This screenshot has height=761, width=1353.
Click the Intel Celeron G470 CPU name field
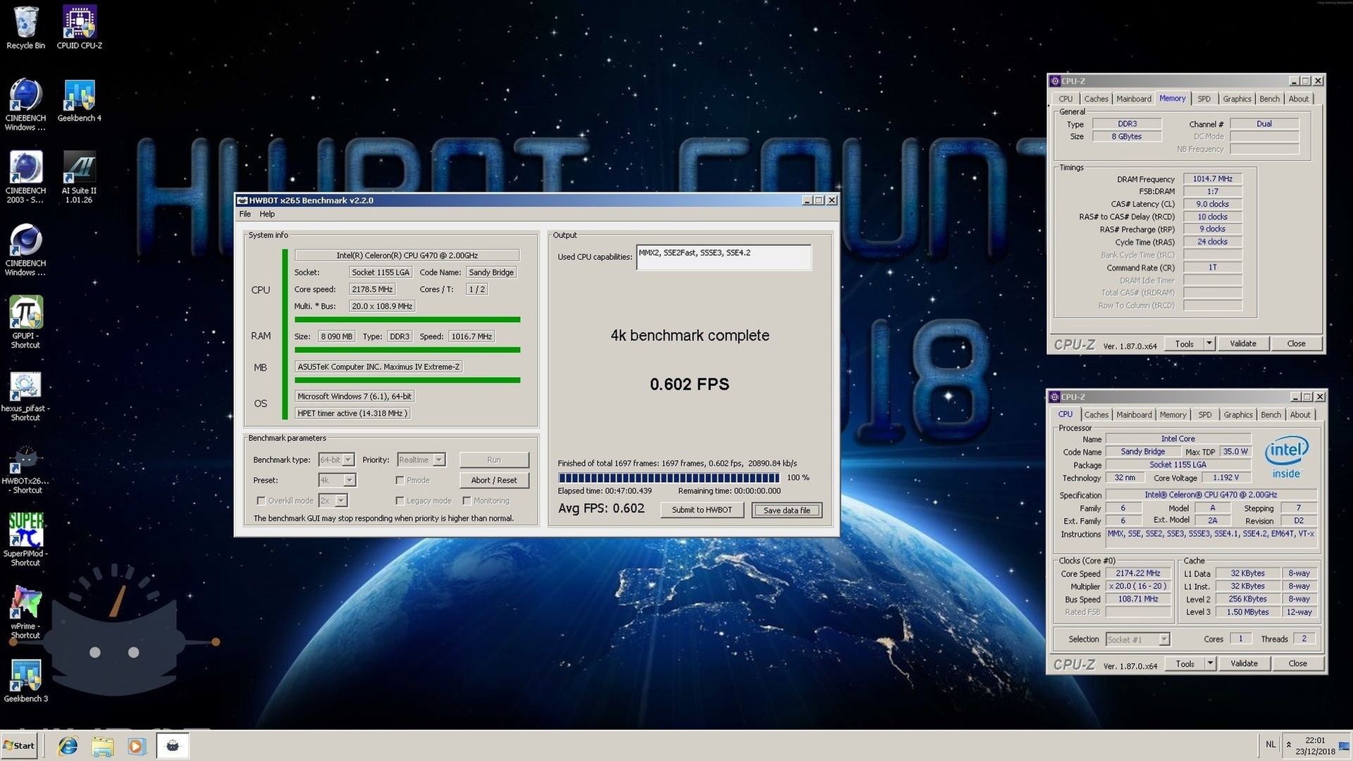(407, 256)
